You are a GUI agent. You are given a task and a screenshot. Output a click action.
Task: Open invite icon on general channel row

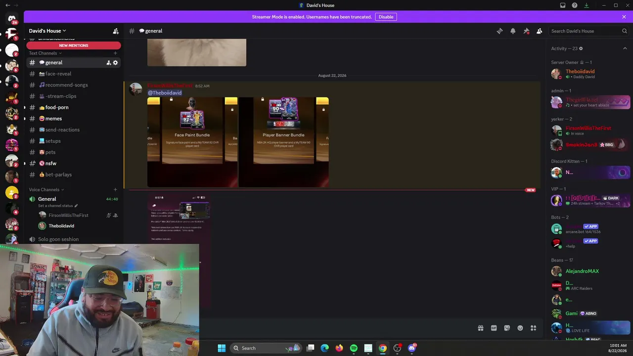pos(108,63)
